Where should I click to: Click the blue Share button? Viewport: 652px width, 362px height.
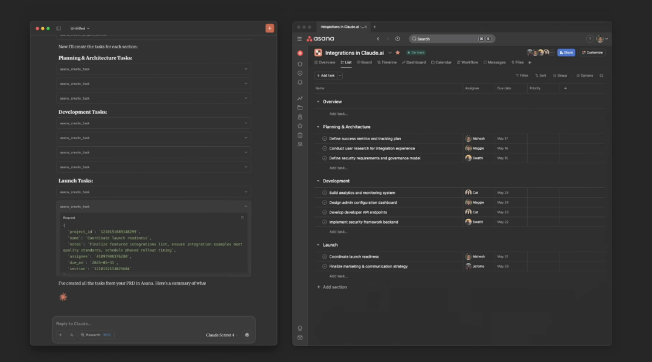566,53
